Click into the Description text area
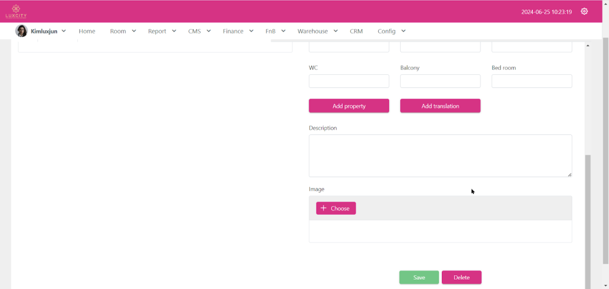 tap(440, 155)
